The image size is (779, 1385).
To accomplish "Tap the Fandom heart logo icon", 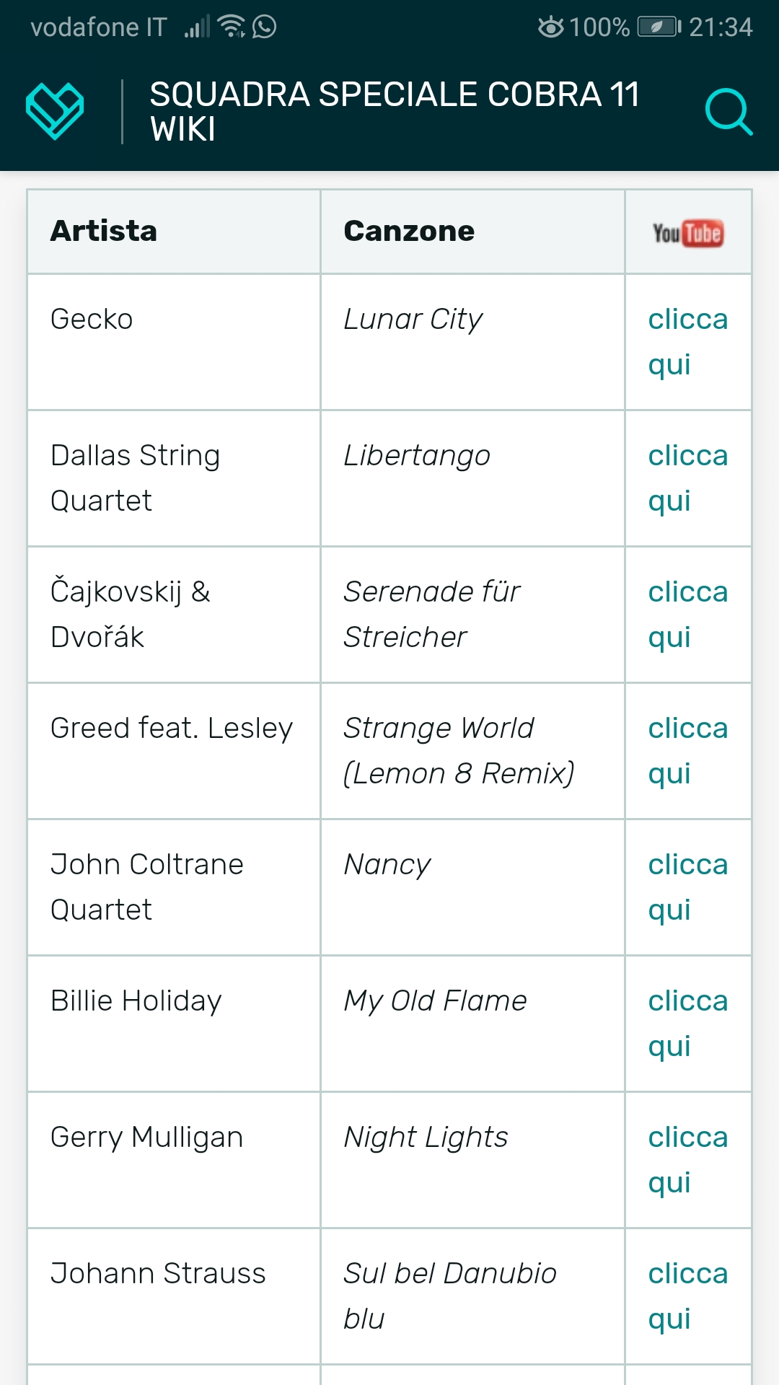I will pyautogui.click(x=55, y=111).
